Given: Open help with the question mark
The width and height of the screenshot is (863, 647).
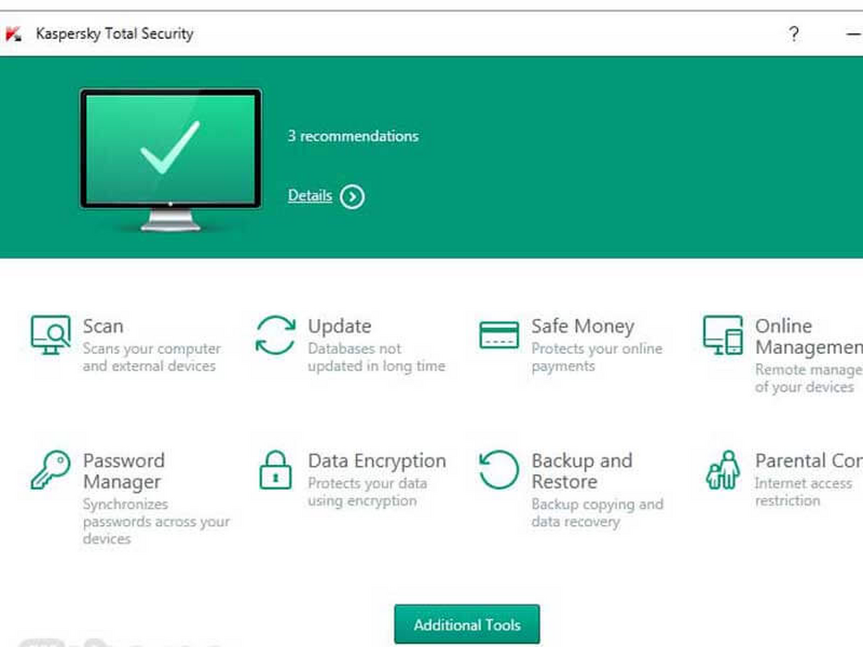Looking at the screenshot, I should (793, 34).
